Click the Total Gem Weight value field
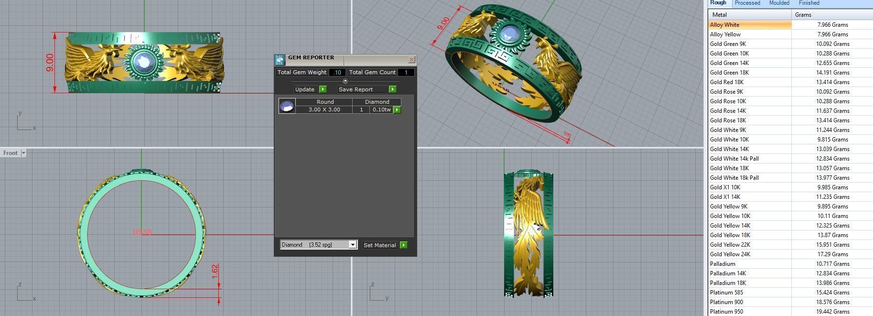The width and height of the screenshot is (873, 316). point(337,72)
